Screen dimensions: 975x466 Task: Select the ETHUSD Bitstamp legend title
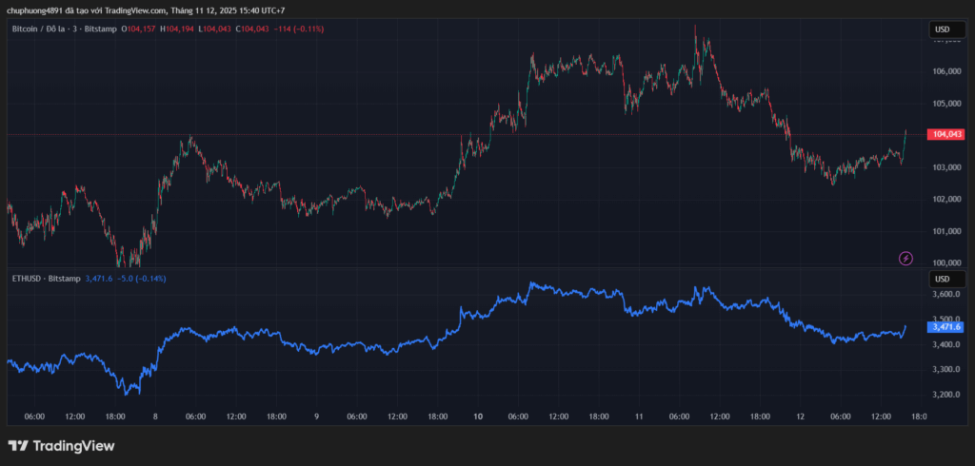[x=44, y=279]
